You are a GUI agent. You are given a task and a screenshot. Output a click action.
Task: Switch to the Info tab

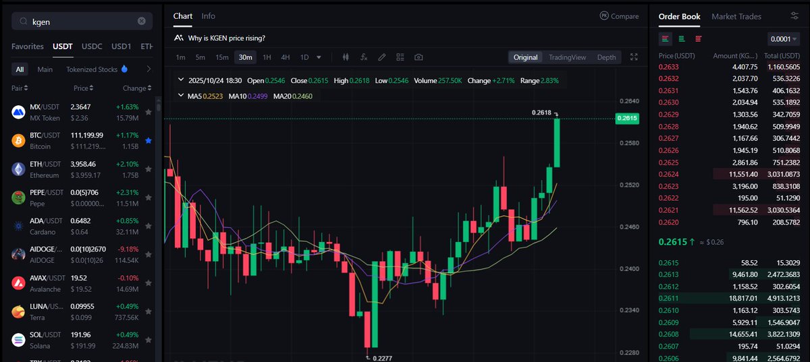click(x=209, y=16)
